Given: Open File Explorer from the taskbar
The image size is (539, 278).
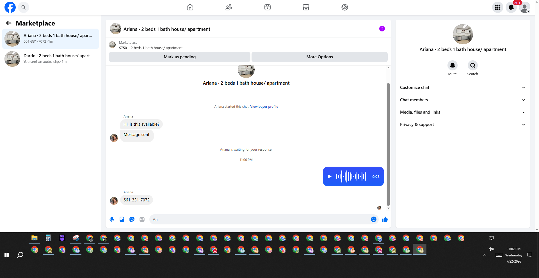Looking at the screenshot, I should click(35, 238).
